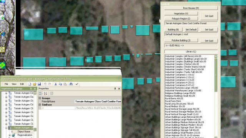Select Urban Buildings Large Historical 60x45
Screen dimensions: 246x138
[x=184, y=117]
